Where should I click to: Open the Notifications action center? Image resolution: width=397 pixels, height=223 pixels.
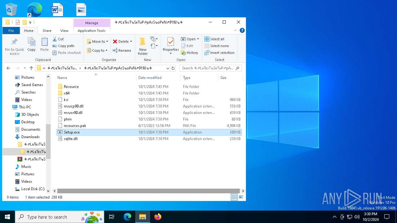click(387, 217)
